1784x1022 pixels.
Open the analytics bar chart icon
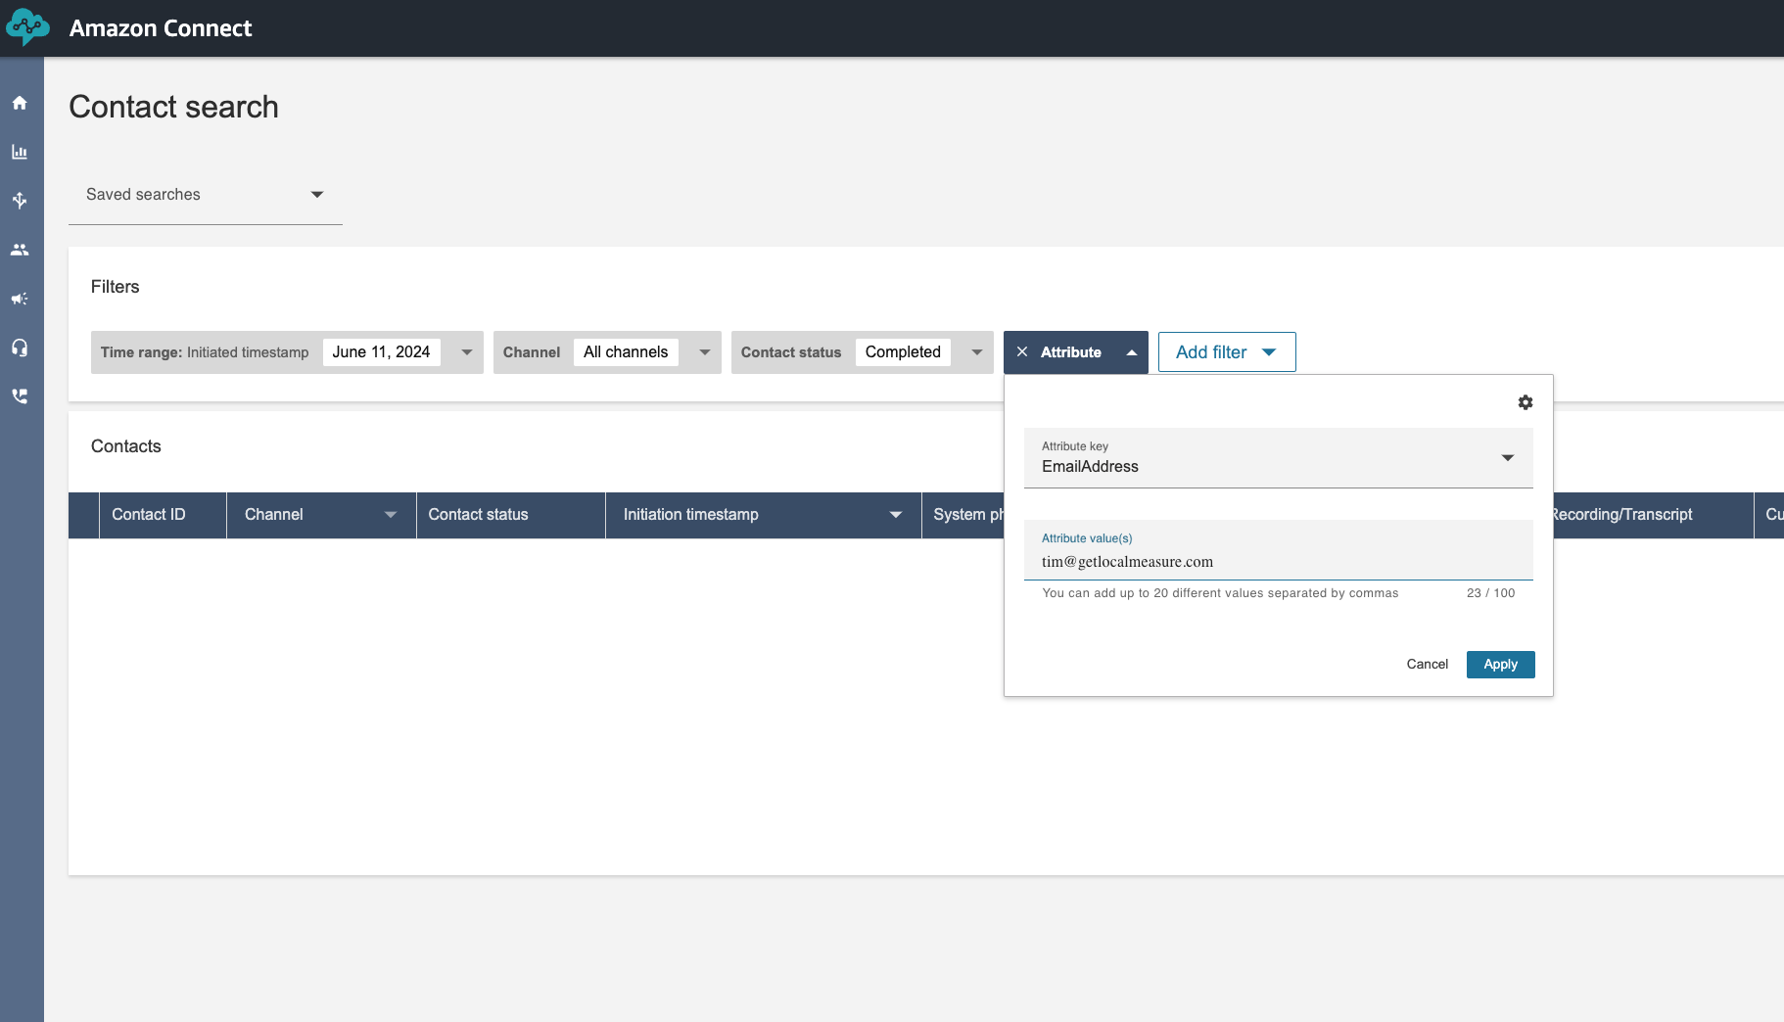tap(20, 152)
